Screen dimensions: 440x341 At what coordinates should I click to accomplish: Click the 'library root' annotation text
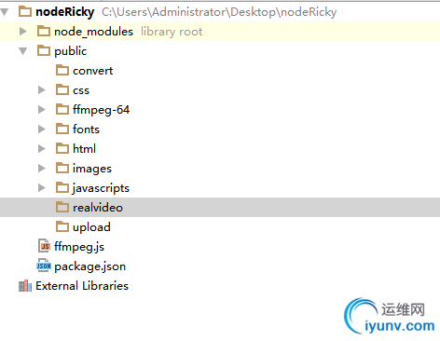(172, 32)
